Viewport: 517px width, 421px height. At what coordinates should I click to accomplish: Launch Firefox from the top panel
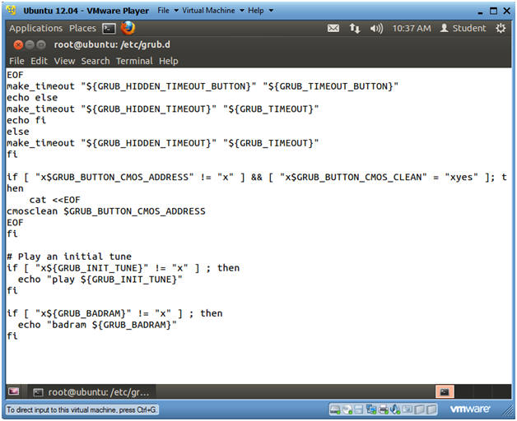click(128, 28)
